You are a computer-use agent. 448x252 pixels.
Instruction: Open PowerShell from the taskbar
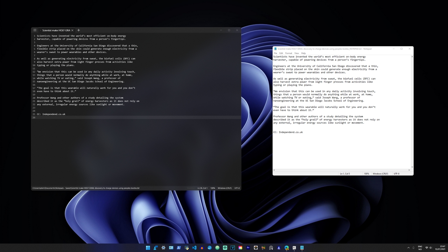[178, 248]
